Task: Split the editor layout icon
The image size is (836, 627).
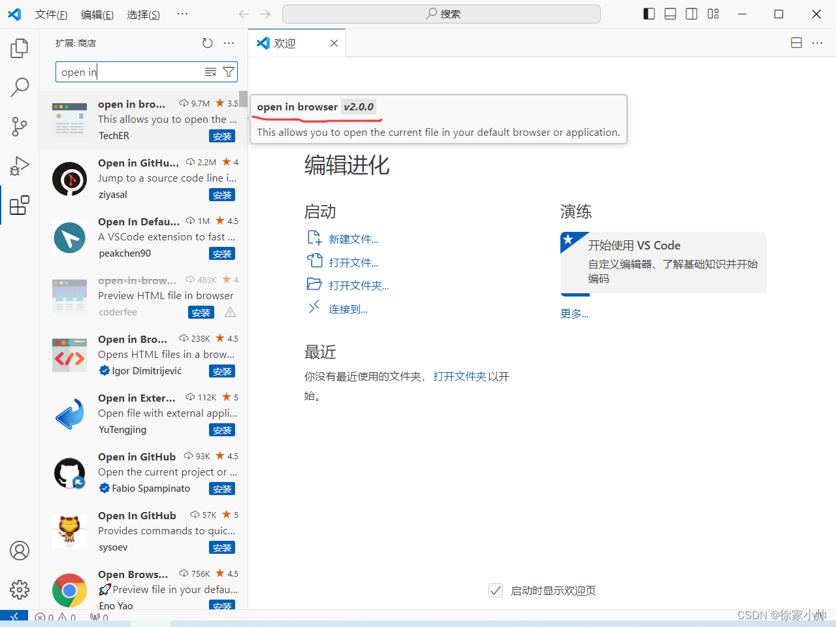Action: point(796,42)
